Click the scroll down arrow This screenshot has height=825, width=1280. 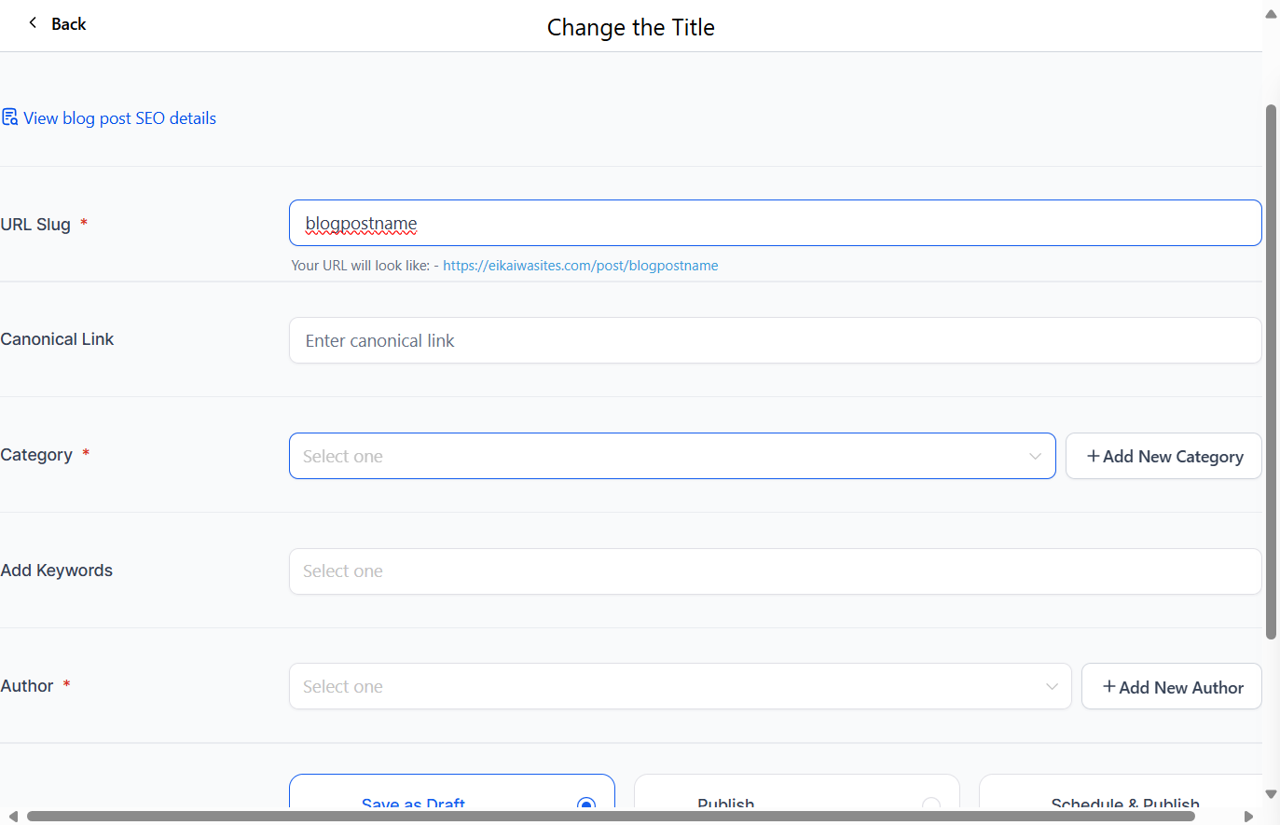(1271, 794)
